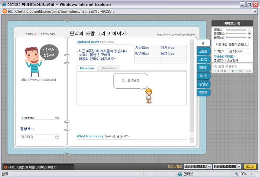Screen dimensions: 260x178
Task: Open the http://www.ncube.net link
Action: pos(39,80)
